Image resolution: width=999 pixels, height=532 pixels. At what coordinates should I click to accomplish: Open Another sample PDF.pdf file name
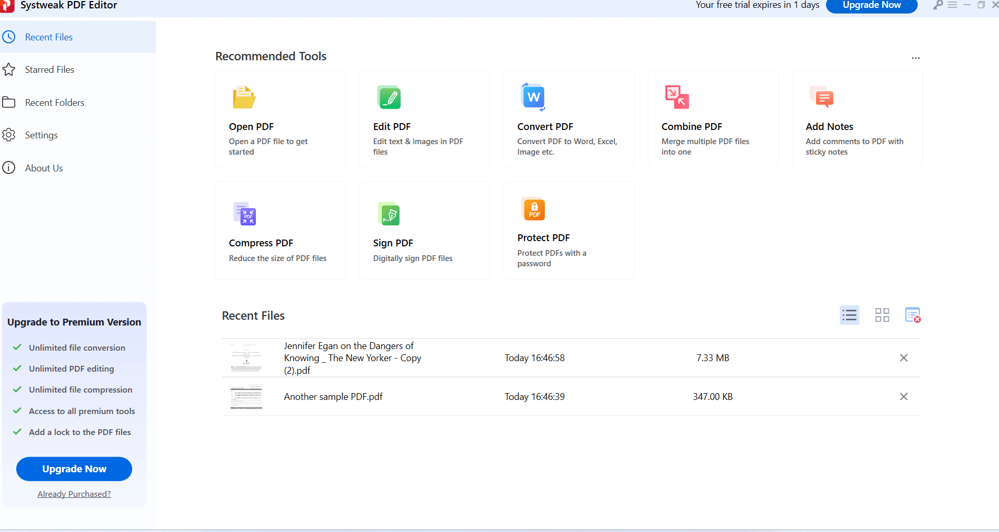333,397
